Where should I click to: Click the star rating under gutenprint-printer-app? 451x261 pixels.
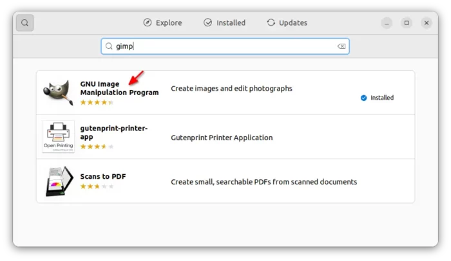(97, 147)
